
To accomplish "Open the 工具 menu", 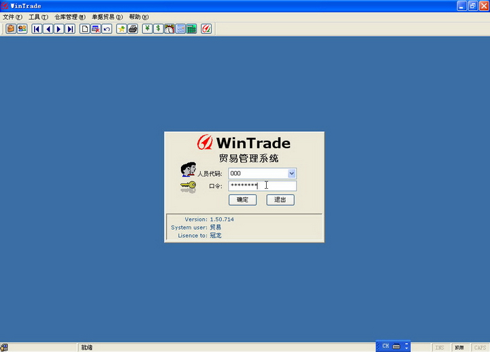I will tap(38, 17).
